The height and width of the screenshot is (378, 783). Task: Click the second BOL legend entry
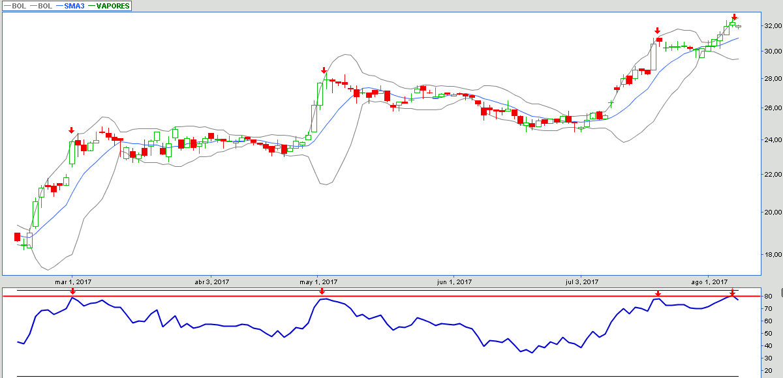click(x=42, y=6)
